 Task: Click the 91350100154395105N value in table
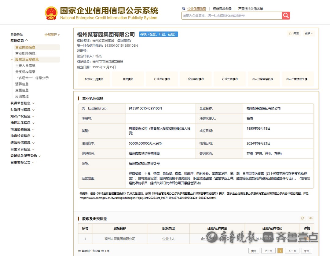(x=145, y=108)
